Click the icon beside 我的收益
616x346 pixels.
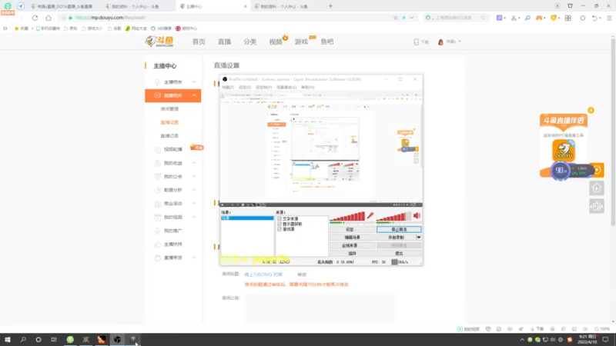click(x=158, y=163)
